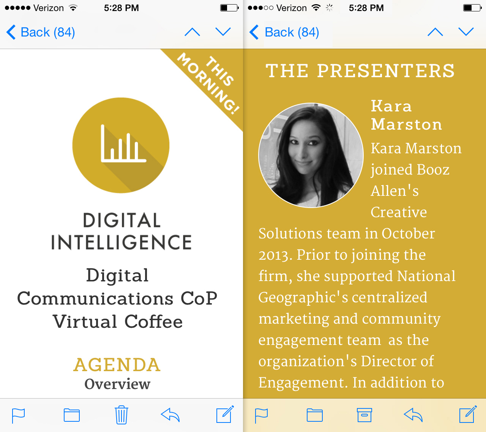486x432 pixels.
Task: Tap Back (84) on right screen
Action: click(285, 32)
